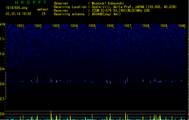Select the file name 10141930.png
The height and width of the screenshot is (120, 189).
coord(17,8)
